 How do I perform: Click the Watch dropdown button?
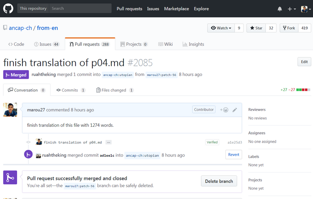tap(221, 28)
